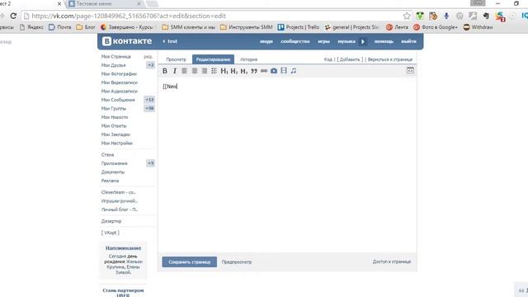This screenshot has width=528, height=297.
Task: Click Сохранить страницу button
Action: point(189,262)
